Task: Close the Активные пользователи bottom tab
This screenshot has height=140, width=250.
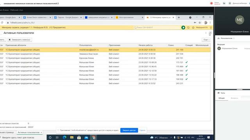Action: [x=41, y=132]
